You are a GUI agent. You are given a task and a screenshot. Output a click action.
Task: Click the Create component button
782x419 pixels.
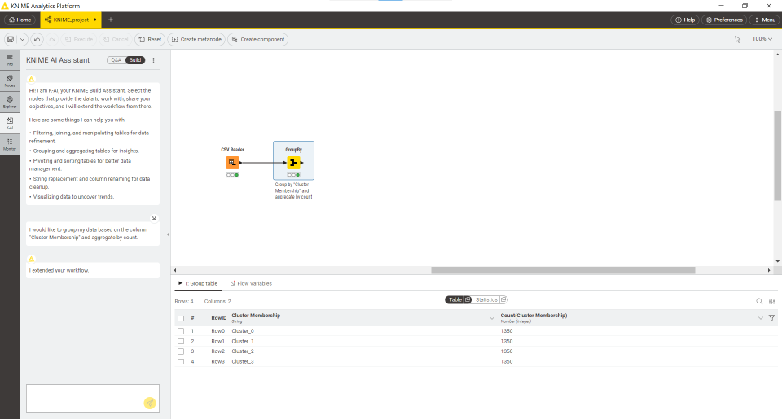(258, 39)
